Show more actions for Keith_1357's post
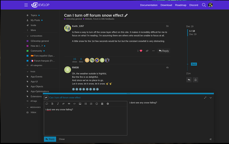Viewport: 229px width, 144px height. click(153, 51)
